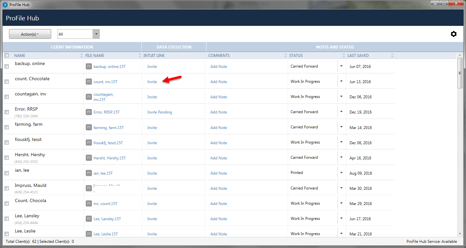The image size is (466, 248).
Task: Open file link Hersht, Hershy.15T
Action: pos(109,158)
